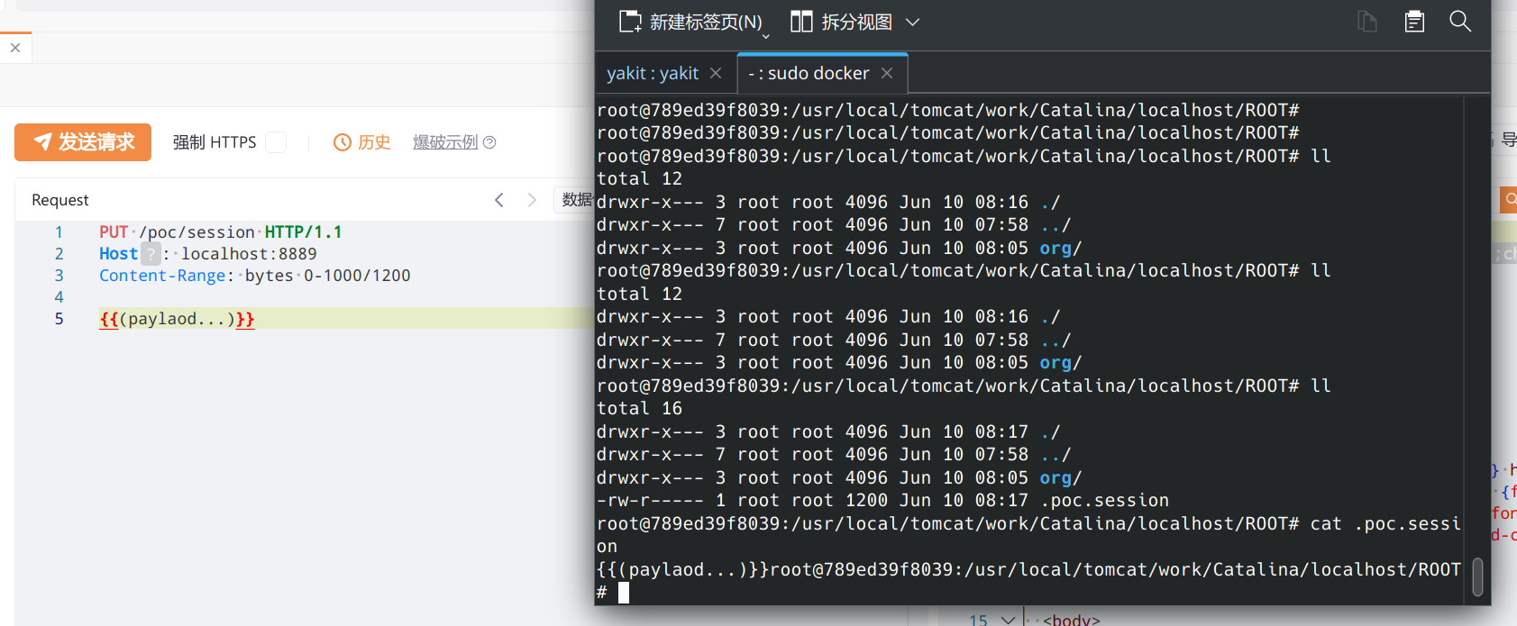Open the terminal search magnifier icon

(x=1460, y=22)
